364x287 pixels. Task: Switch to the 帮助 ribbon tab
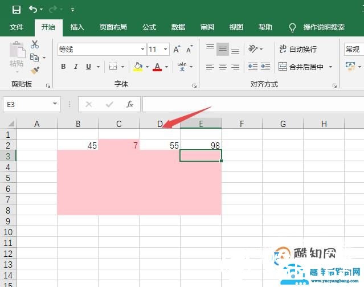tap(265, 27)
